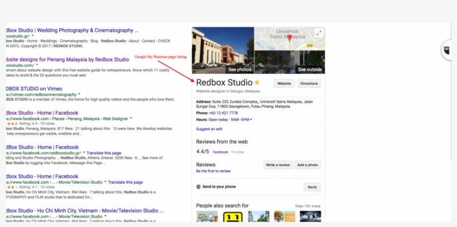Open See photos on building image
The width and height of the screenshot is (457, 227).
[223, 50]
